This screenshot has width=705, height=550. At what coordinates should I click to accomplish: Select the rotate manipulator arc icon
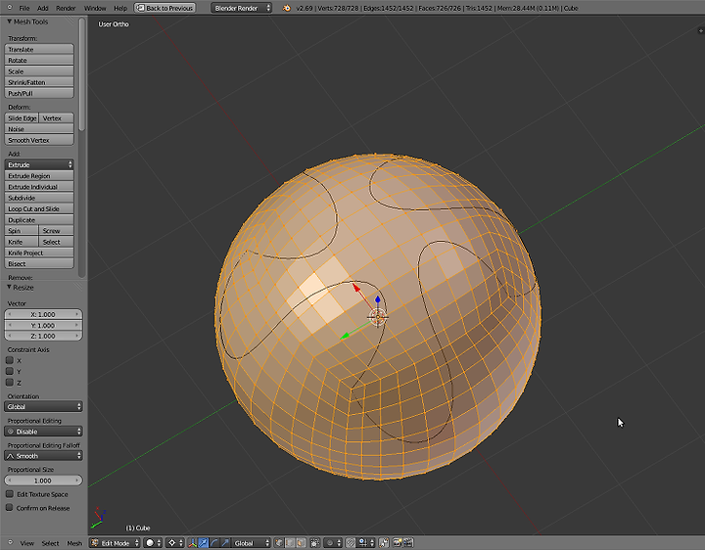coord(214,543)
